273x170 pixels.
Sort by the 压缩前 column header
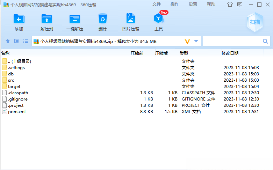point(137,53)
